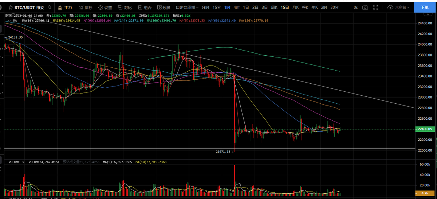This screenshot has height=199, width=437.
Task: Click the MA(5):22378.33 legend value
Action: 192,21
